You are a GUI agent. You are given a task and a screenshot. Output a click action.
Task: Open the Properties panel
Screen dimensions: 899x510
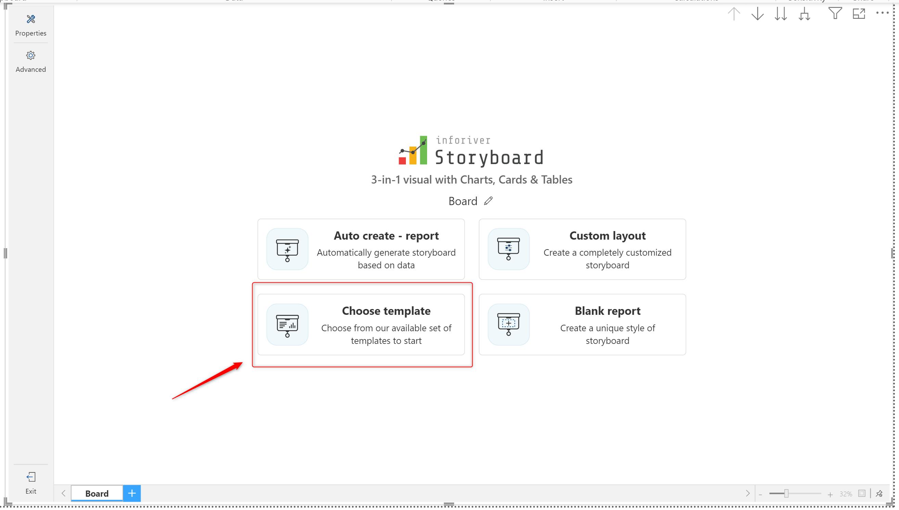(x=30, y=26)
